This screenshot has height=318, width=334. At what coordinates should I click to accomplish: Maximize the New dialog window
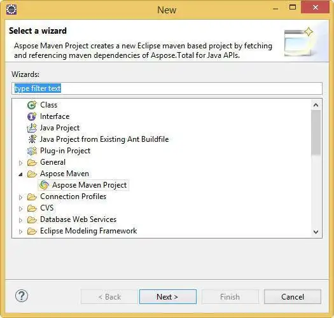click(x=293, y=7)
